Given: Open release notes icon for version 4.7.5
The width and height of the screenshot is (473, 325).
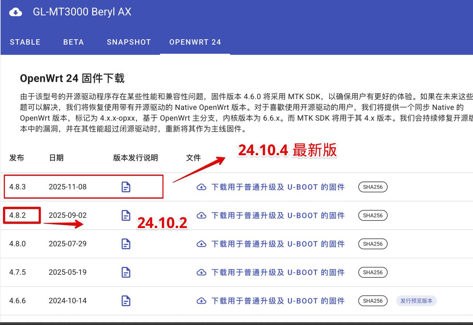Looking at the screenshot, I should pyautogui.click(x=126, y=272).
